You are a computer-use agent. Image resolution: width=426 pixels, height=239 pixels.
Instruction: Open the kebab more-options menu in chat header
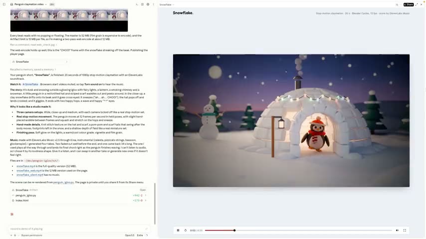tap(154, 4)
